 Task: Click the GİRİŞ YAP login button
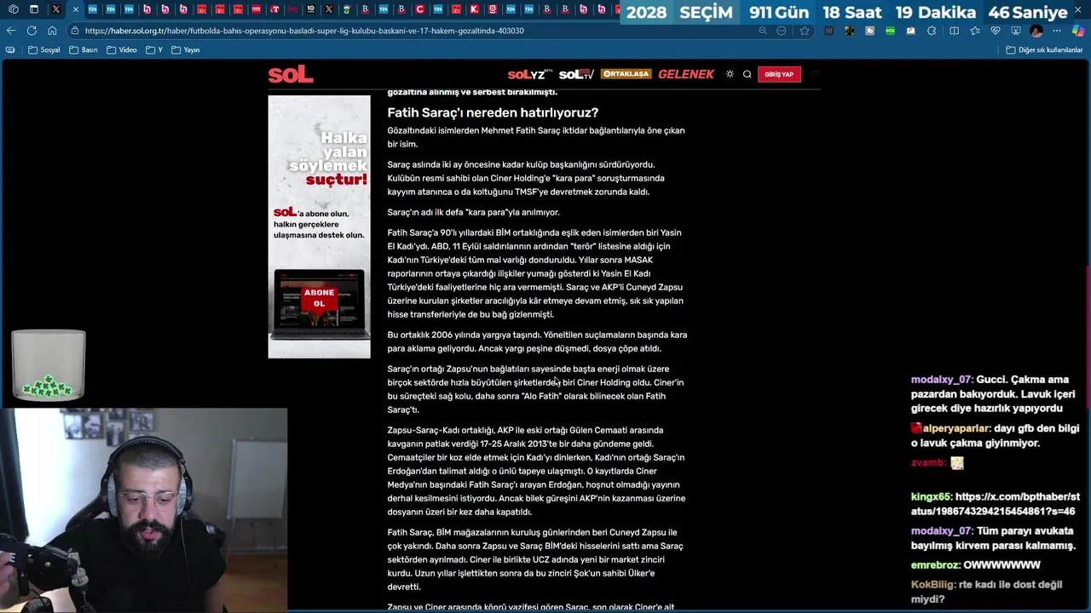point(779,74)
